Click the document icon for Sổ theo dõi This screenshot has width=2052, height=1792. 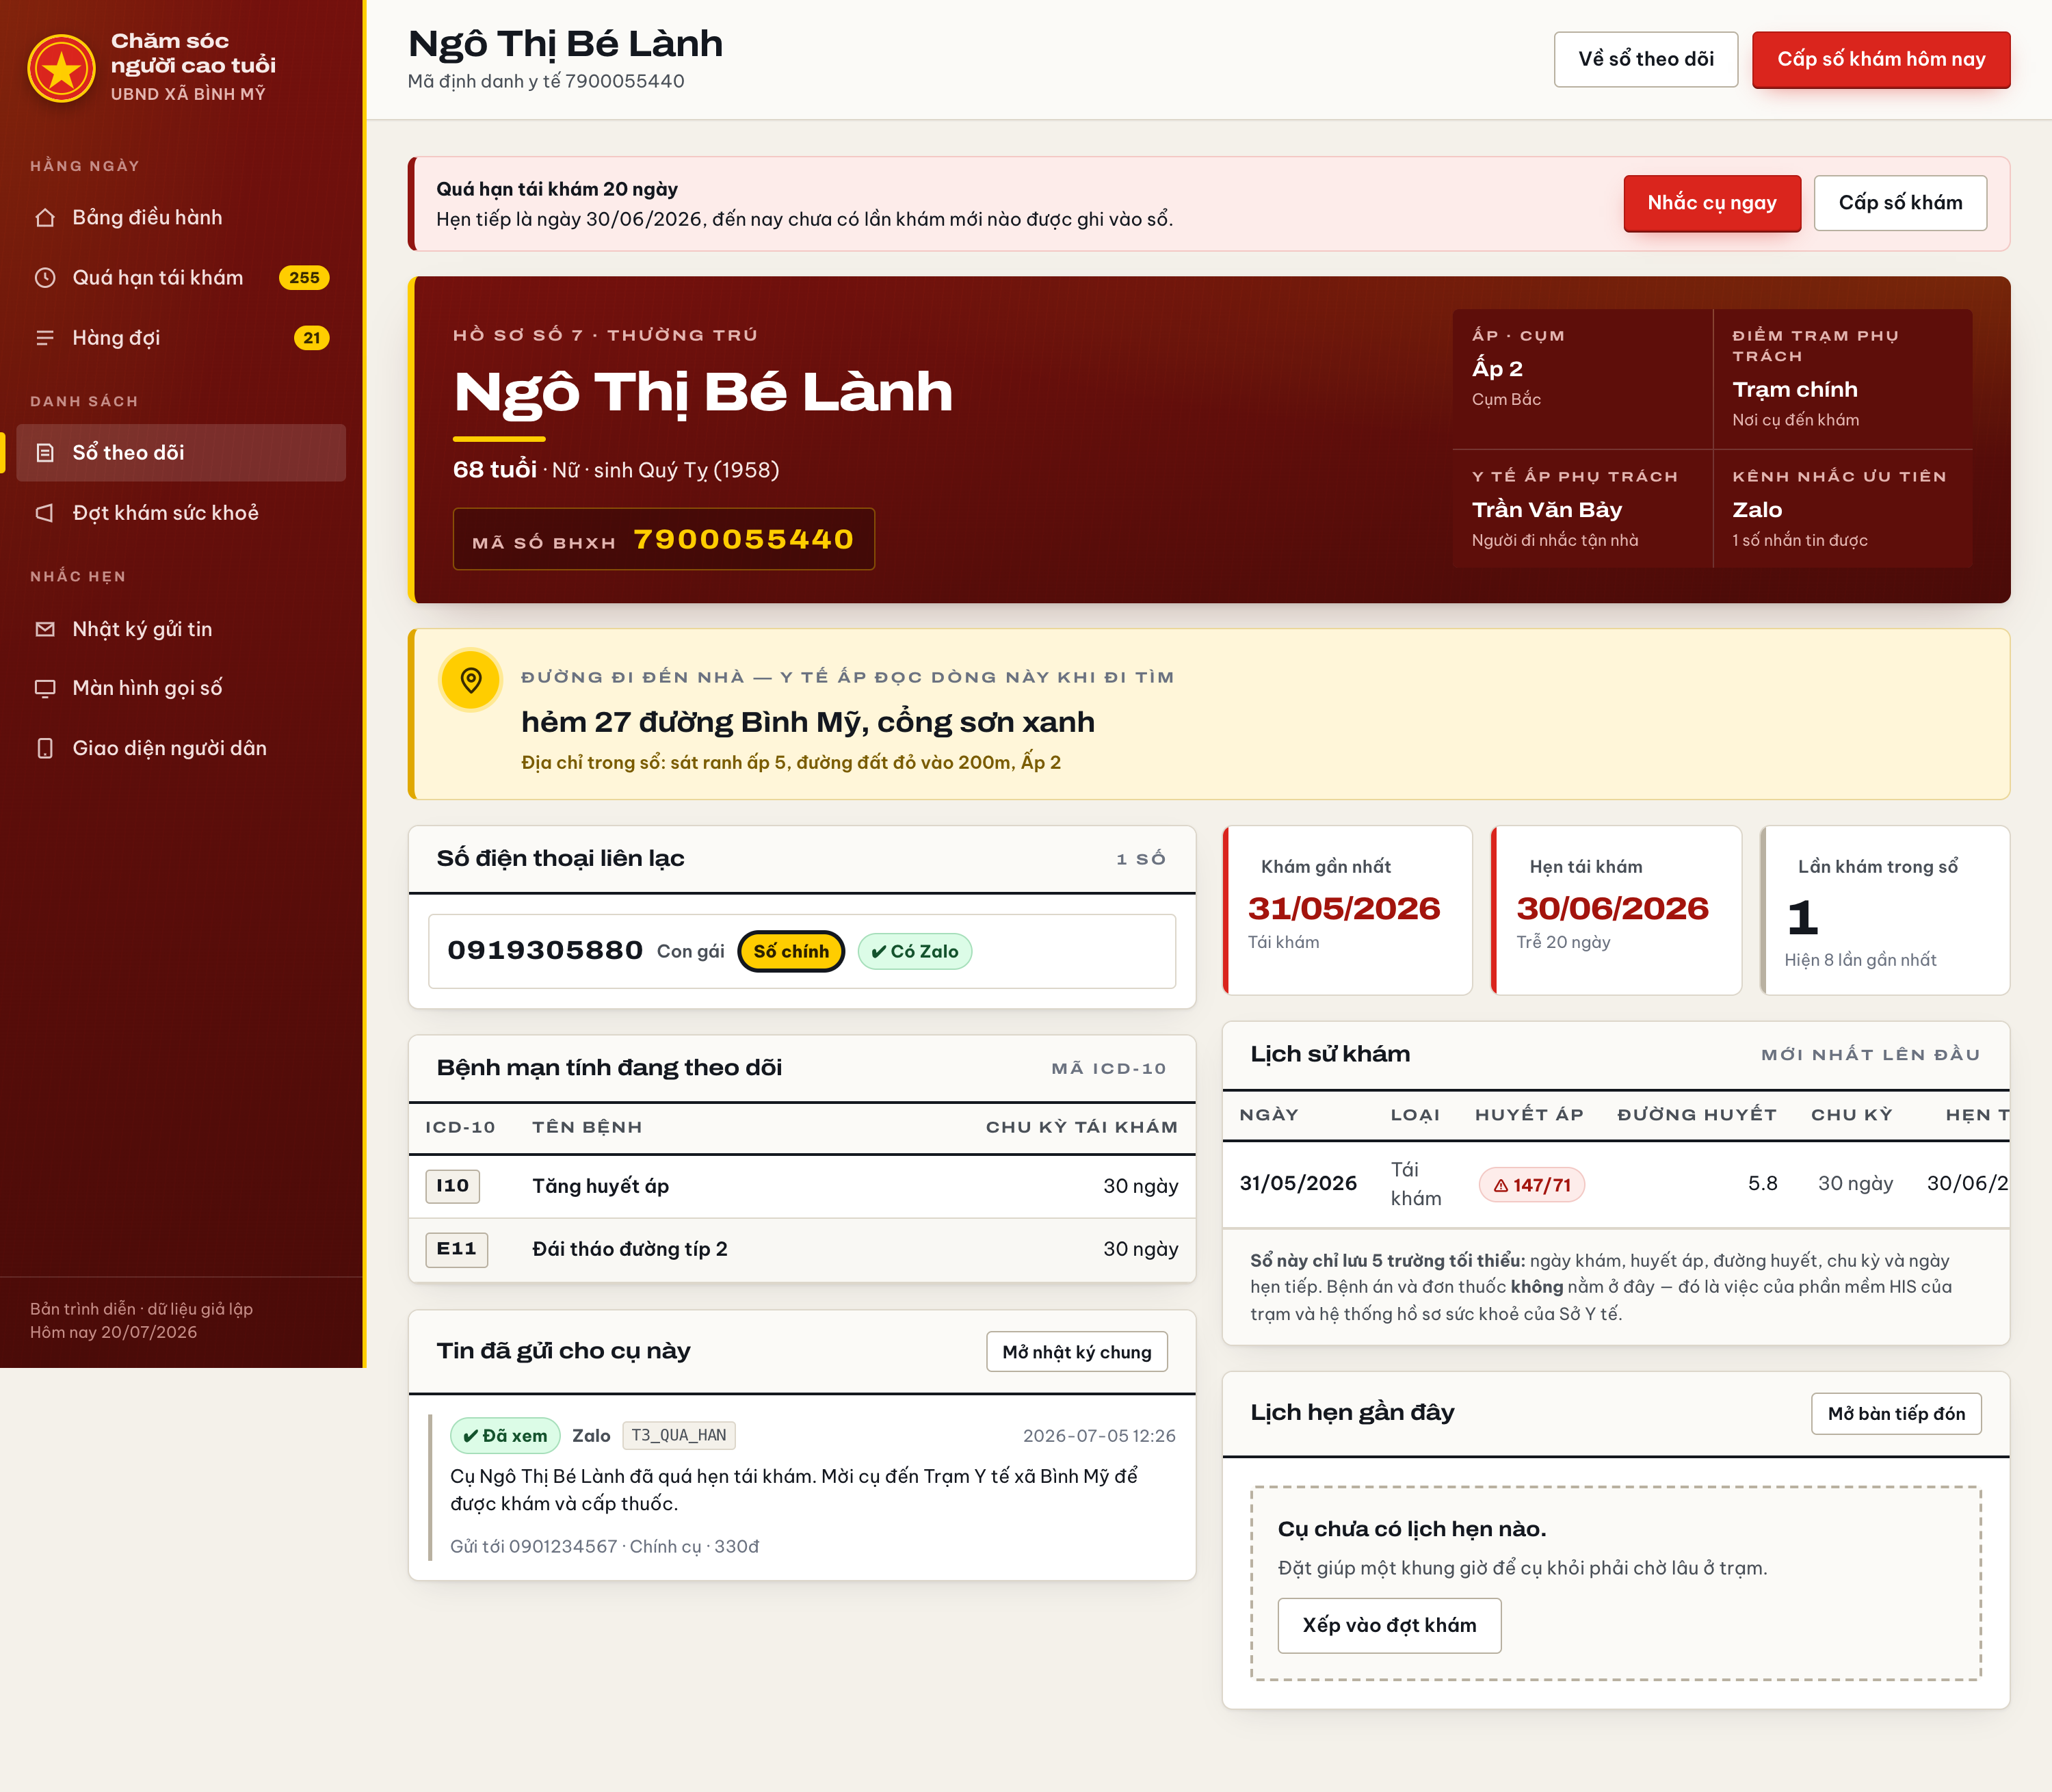[x=45, y=453]
